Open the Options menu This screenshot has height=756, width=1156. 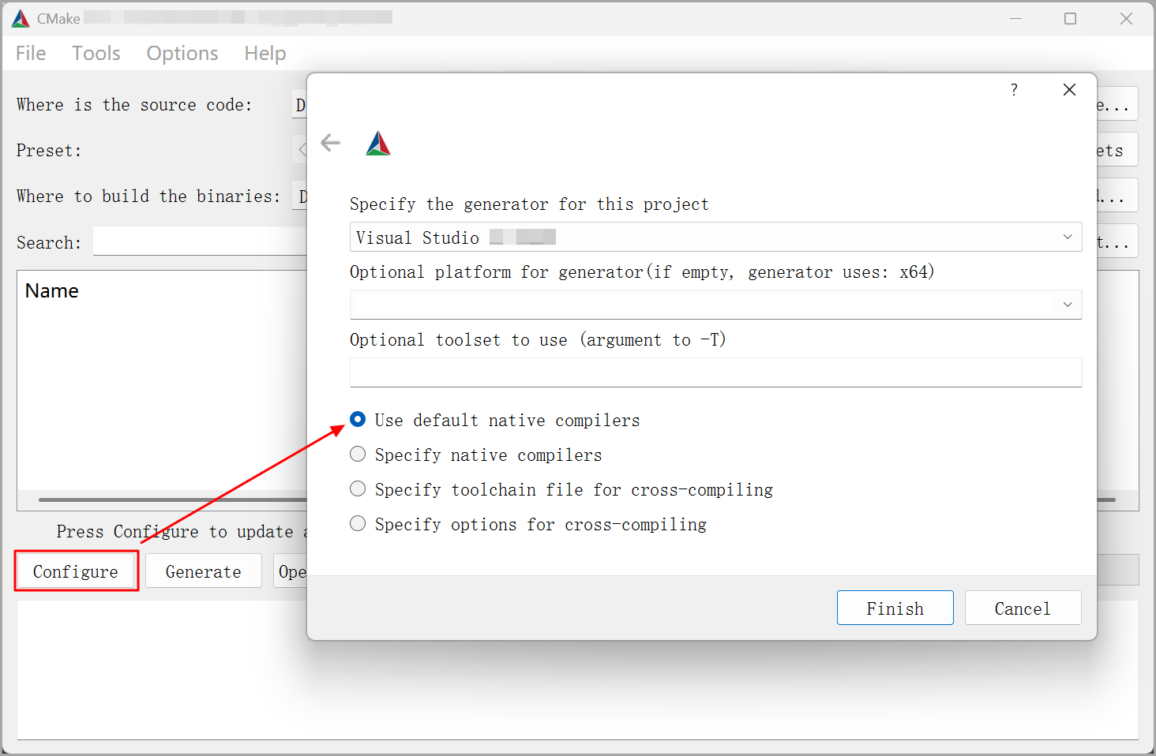182,53
